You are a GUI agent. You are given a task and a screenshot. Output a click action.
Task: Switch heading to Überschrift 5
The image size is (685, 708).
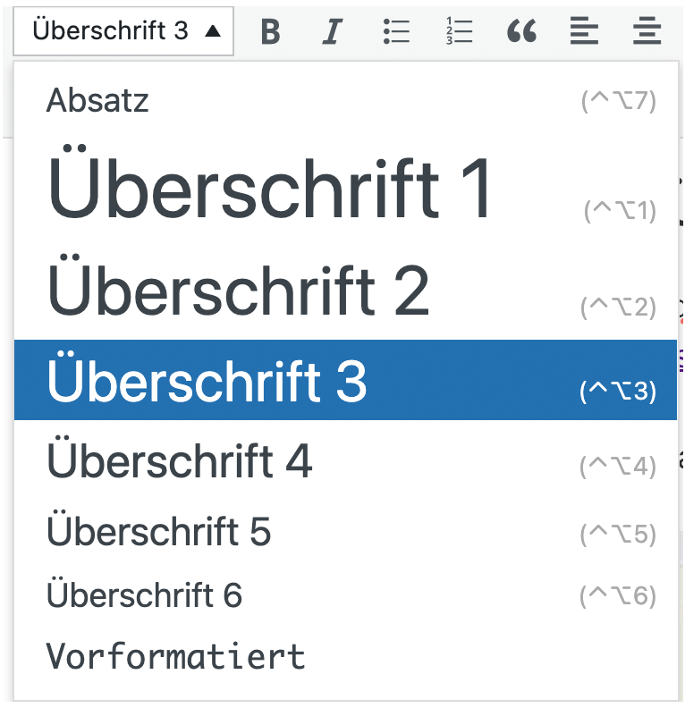tap(159, 532)
